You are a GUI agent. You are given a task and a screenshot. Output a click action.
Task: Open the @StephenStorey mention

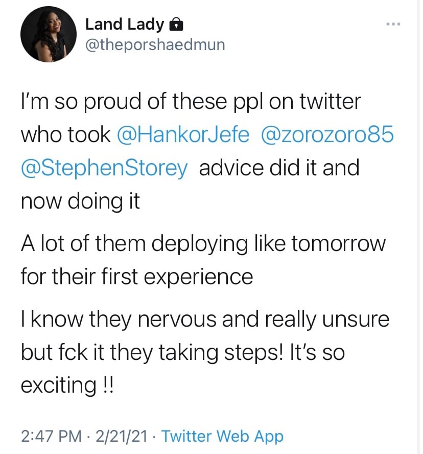104,169
